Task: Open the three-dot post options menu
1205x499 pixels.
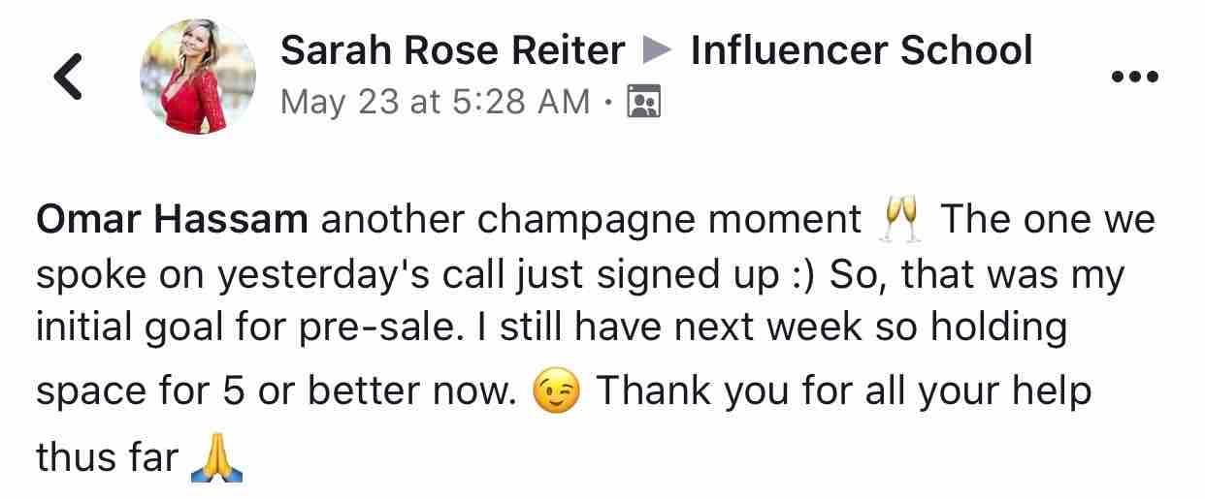Action: click(1134, 77)
